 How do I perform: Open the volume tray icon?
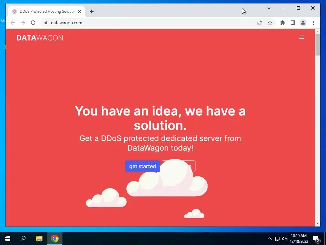point(285,239)
